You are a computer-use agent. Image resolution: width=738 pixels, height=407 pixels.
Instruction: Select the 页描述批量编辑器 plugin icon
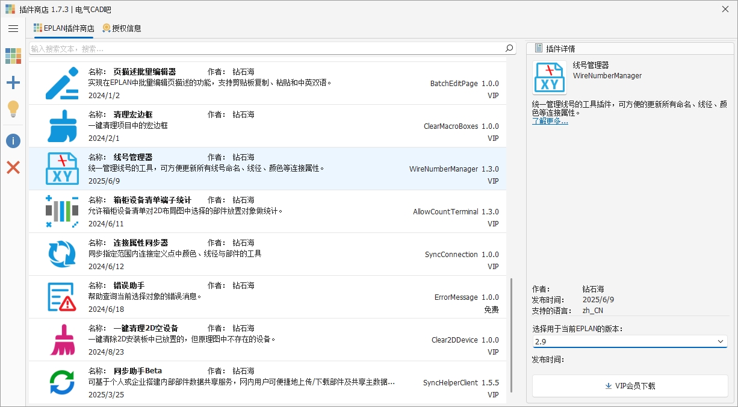62,83
